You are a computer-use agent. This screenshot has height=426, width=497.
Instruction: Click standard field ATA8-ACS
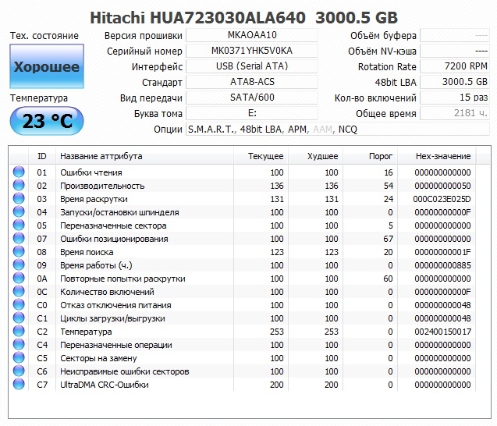[x=252, y=82]
